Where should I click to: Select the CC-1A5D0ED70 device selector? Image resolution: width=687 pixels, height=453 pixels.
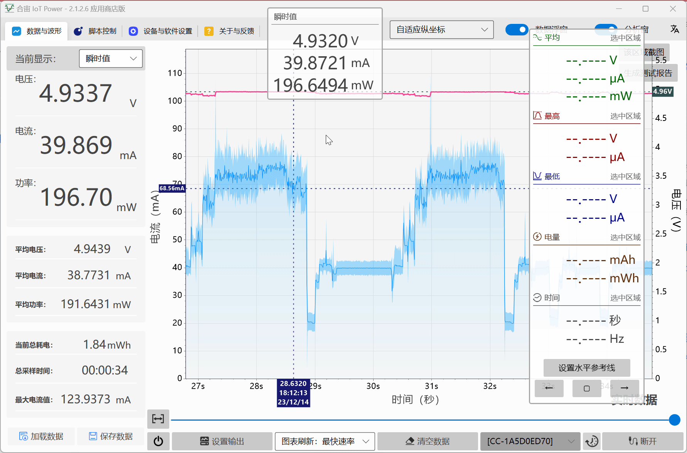tap(530, 441)
